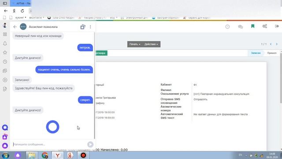Open the etsy bookmarks folder
Screen dimensions: 282x159
[114, 18]
